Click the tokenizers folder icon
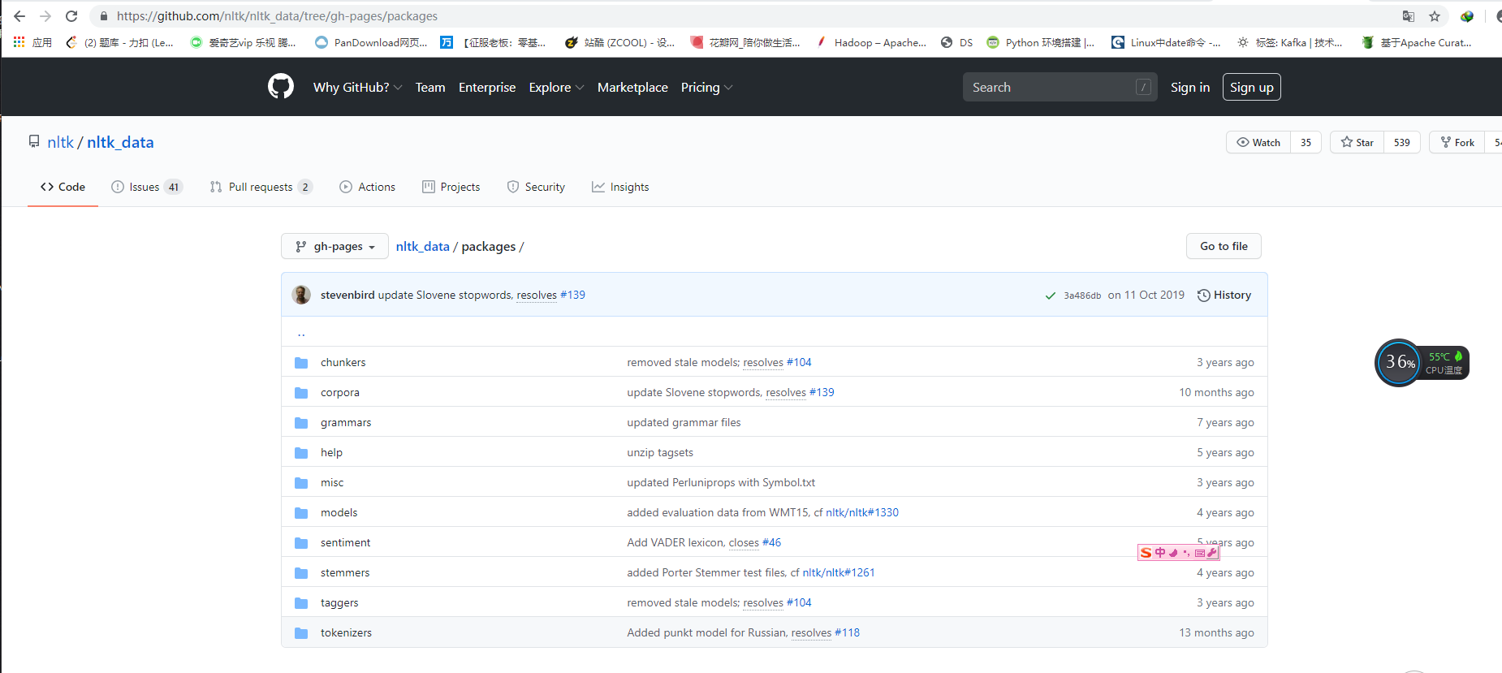 [301, 633]
